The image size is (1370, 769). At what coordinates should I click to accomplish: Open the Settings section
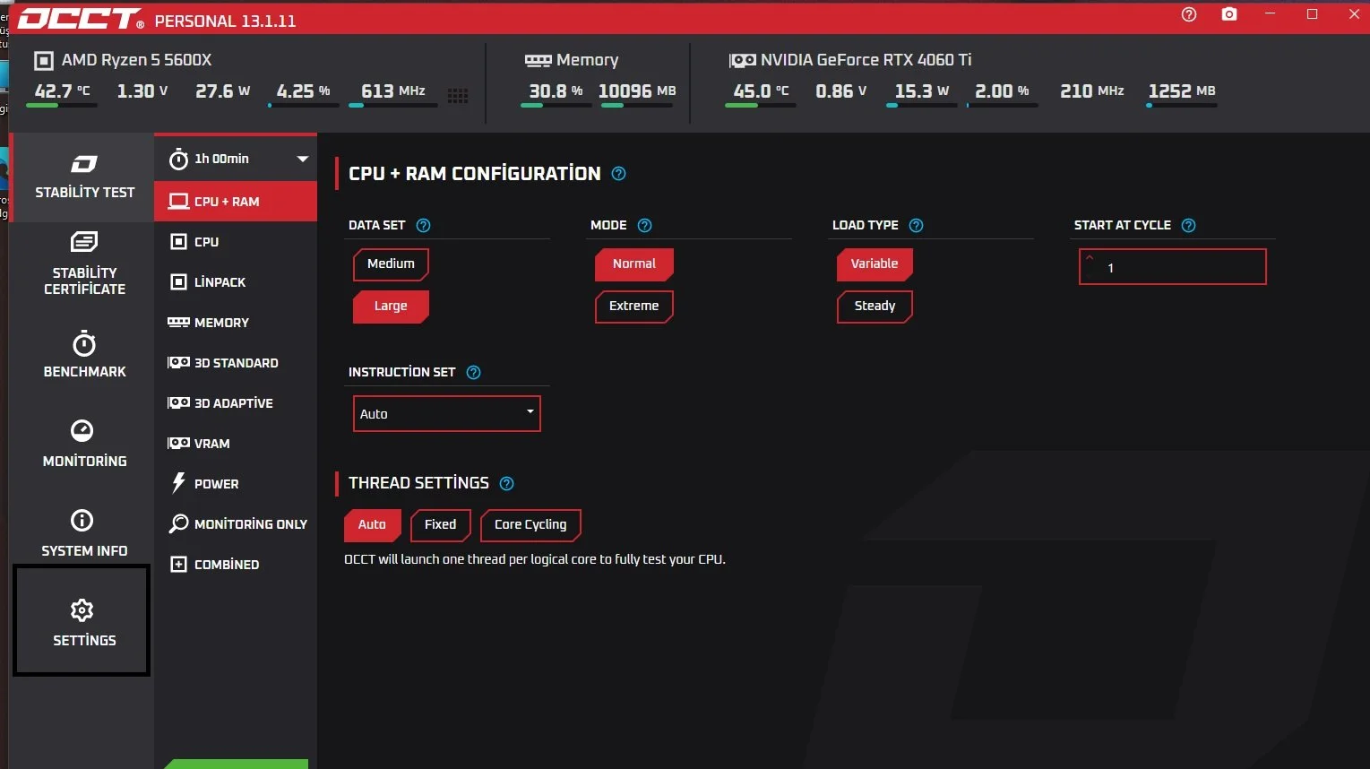[82, 620]
